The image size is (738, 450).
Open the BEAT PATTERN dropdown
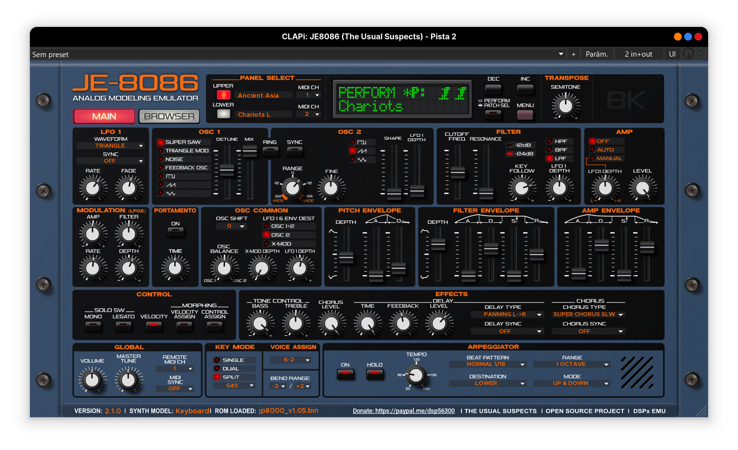(x=487, y=364)
